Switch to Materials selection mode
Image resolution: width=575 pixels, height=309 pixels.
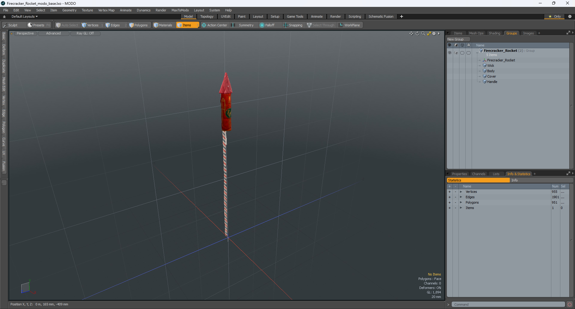163,25
